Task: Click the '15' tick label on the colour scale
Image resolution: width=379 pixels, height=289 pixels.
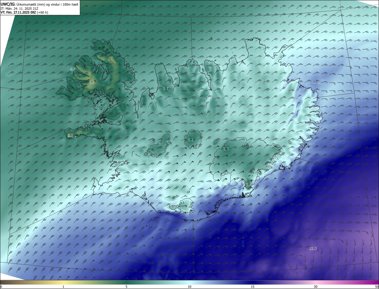Action: coord(253,287)
